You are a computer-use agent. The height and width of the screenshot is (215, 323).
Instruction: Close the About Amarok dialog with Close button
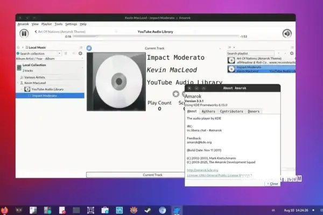[272, 184]
